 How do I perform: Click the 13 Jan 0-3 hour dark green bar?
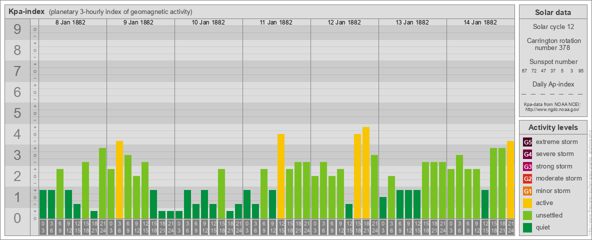pyautogui.click(x=383, y=207)
